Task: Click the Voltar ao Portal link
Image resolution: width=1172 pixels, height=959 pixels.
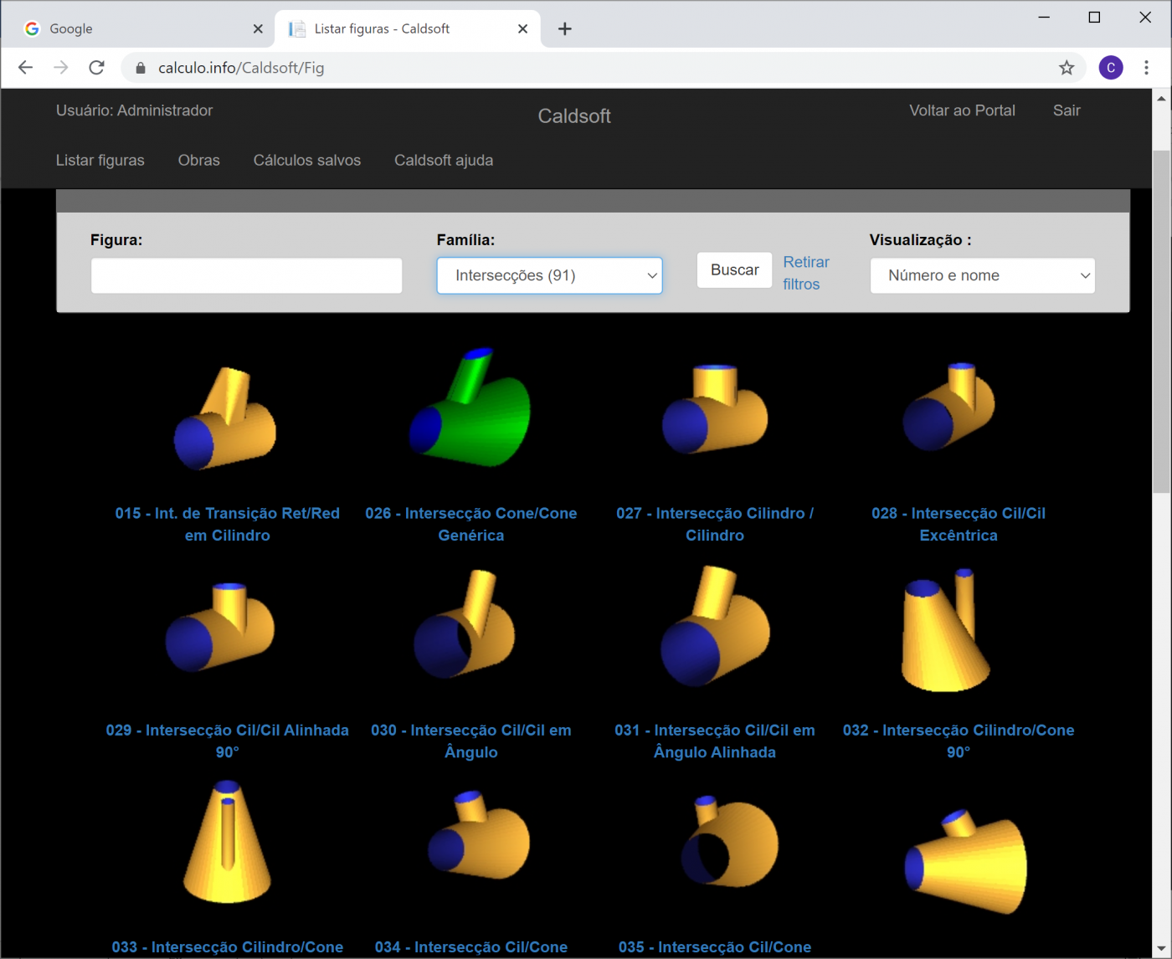Action: [x=962, y=110]
